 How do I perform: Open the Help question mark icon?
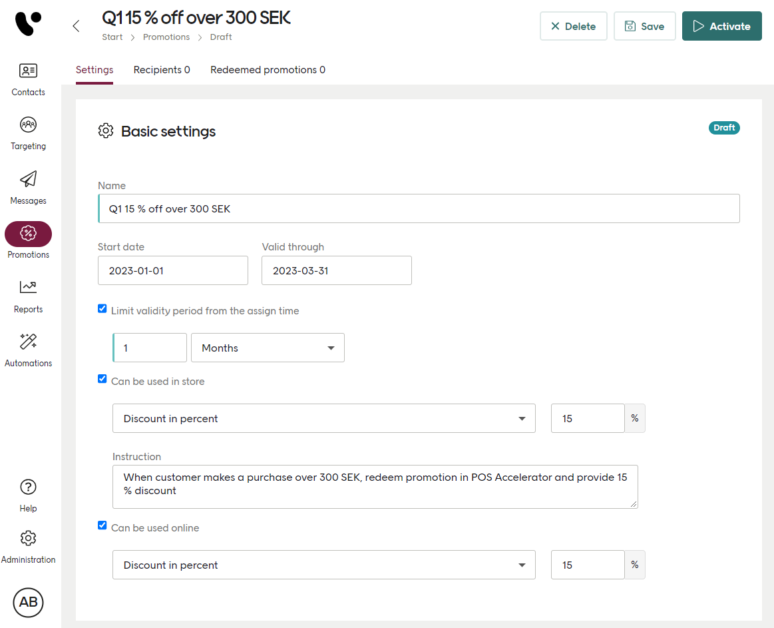[x=27, y=493]
